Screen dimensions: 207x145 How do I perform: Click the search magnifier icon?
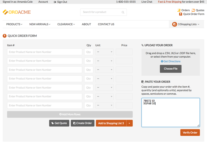pyautogui.click(x=123, y=12)
